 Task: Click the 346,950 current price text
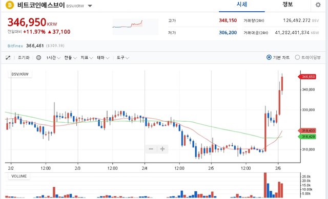27,22
